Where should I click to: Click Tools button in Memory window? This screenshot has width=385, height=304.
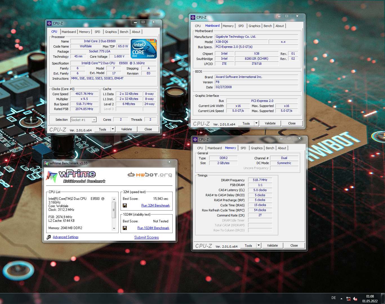coord(248,245)
